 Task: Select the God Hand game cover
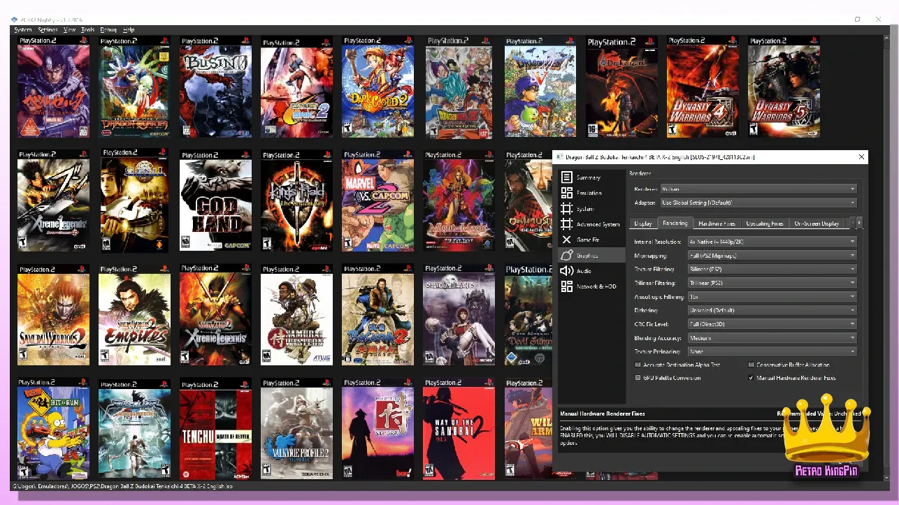215,200
